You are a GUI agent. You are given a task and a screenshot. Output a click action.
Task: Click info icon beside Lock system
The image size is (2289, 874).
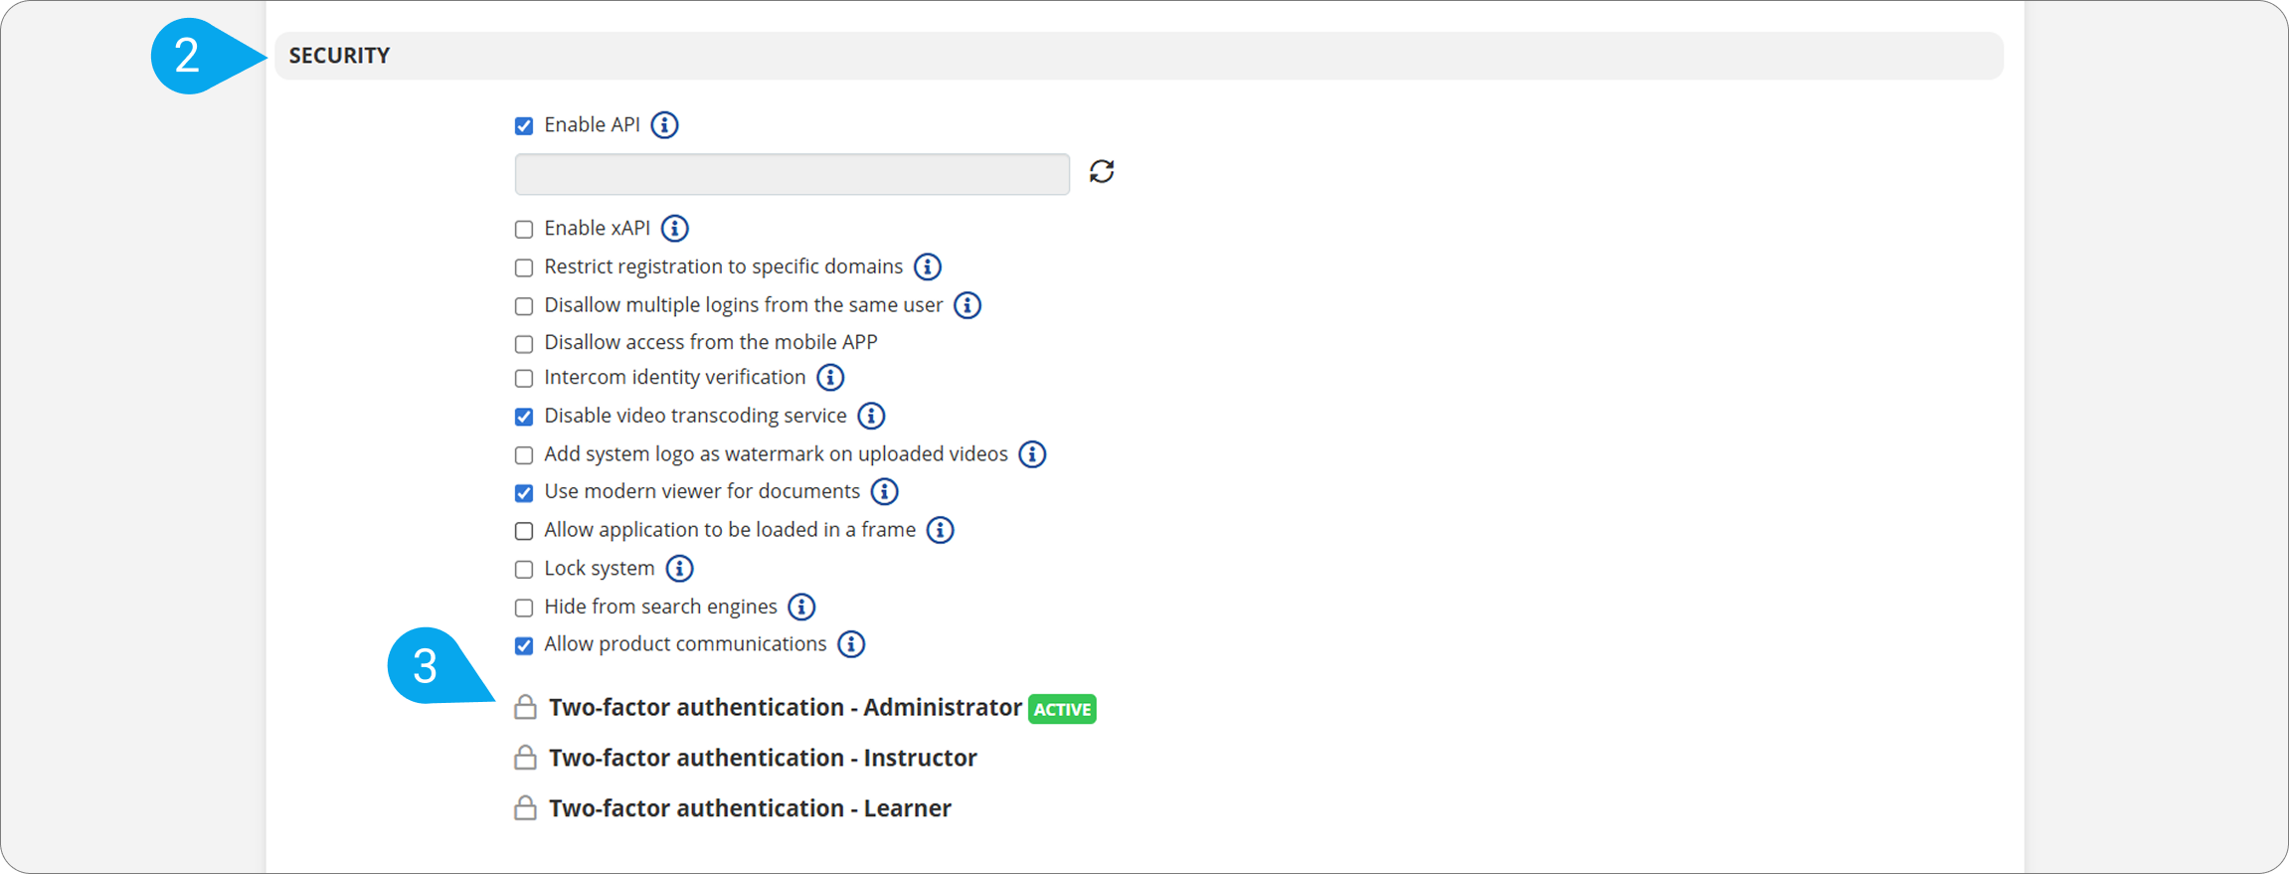(679, 569)
